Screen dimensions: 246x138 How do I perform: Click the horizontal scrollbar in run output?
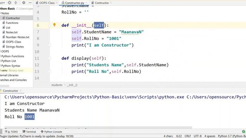point(98,128)
